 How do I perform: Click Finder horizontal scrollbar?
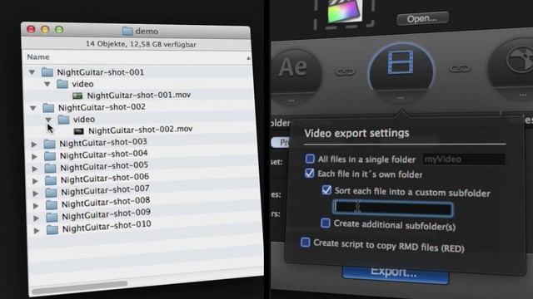tap(80, 287)
